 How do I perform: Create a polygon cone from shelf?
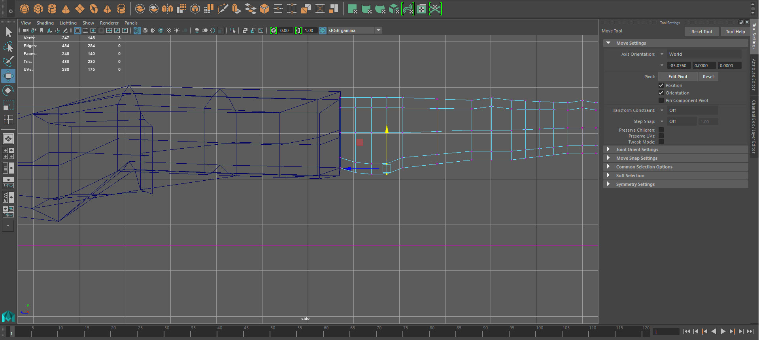click(66, 9)
